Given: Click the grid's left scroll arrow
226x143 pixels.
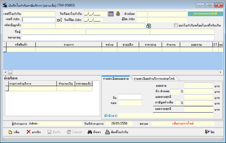Looking at the screenshot, I should point(5,72).
